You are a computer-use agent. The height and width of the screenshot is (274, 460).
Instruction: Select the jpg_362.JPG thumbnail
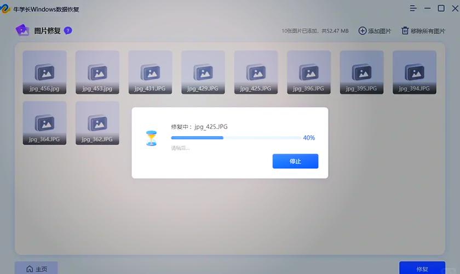(97, 123)
